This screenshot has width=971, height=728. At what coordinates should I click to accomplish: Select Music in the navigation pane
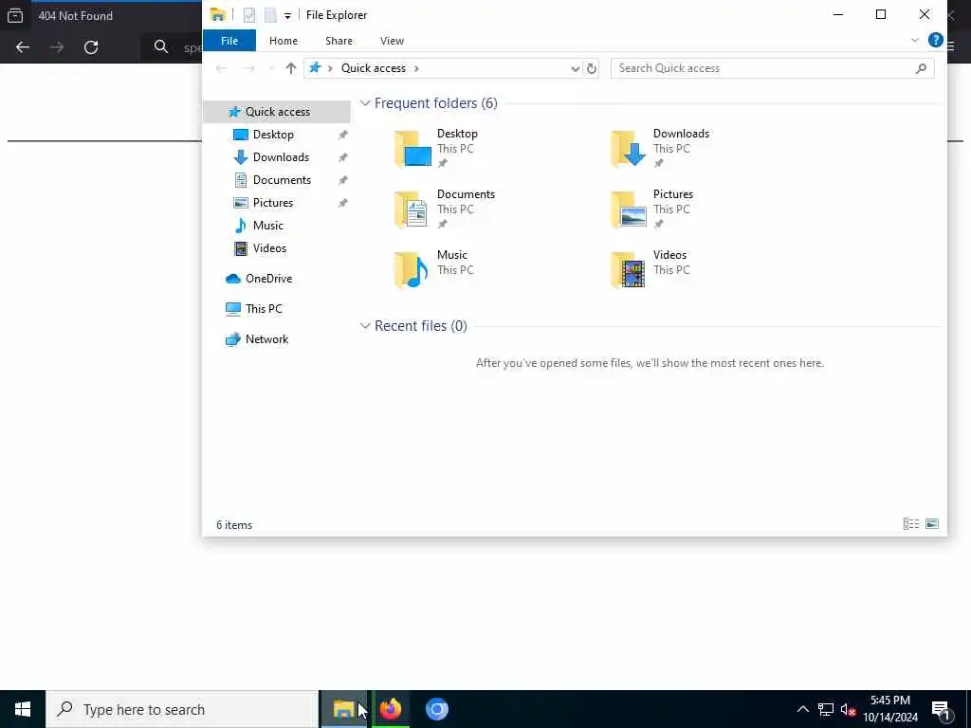267,226
